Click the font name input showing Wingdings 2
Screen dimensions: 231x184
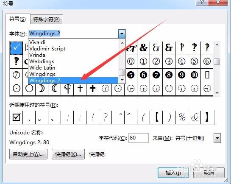[73, 34]
